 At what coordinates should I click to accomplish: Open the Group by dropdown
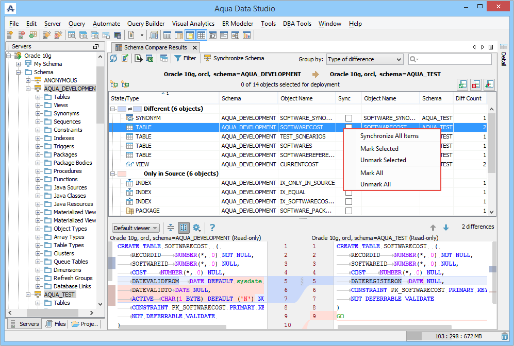click(364, 59)
